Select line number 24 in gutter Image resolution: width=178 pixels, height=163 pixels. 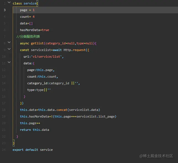[4, 150]
